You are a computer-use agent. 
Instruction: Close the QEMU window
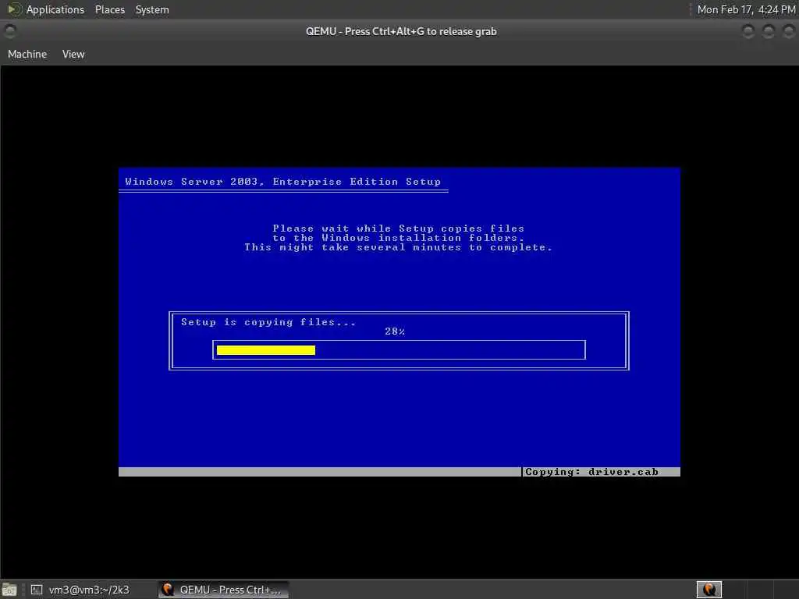[789, 31]
